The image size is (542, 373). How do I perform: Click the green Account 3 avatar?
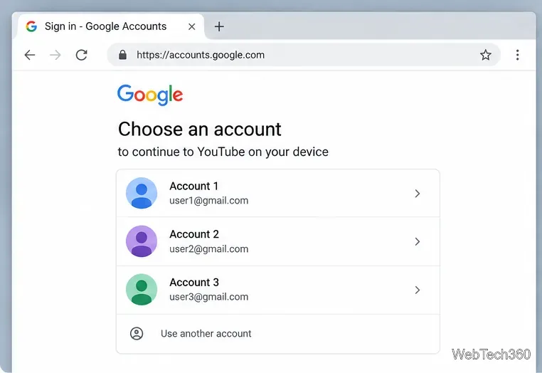142,290
